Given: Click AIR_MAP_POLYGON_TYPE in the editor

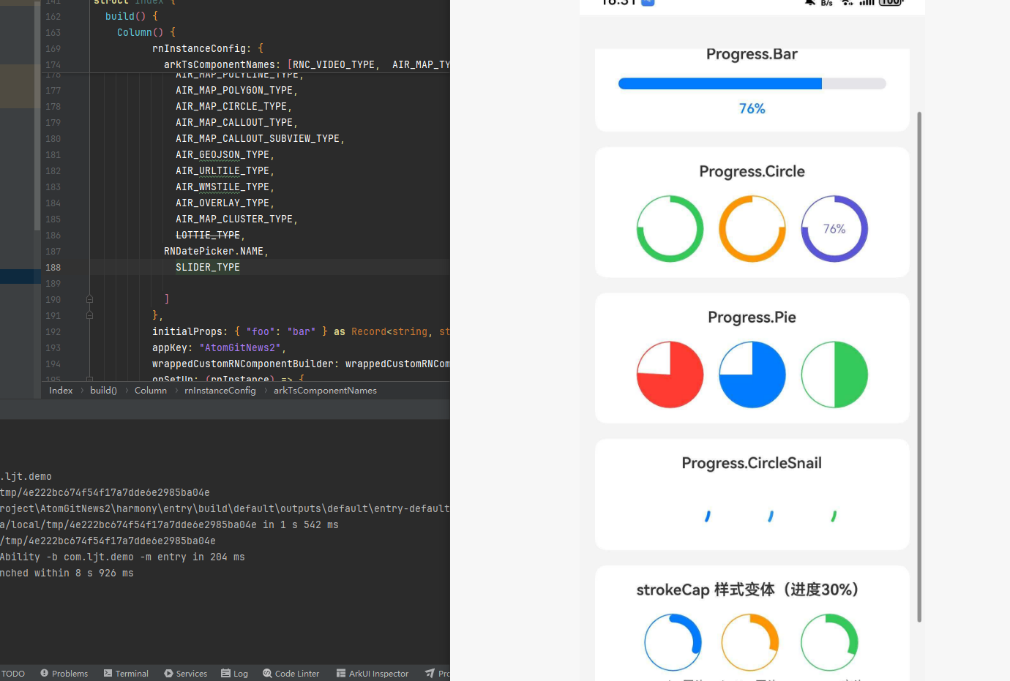Looking at the screenshot, I should point(234,90).
